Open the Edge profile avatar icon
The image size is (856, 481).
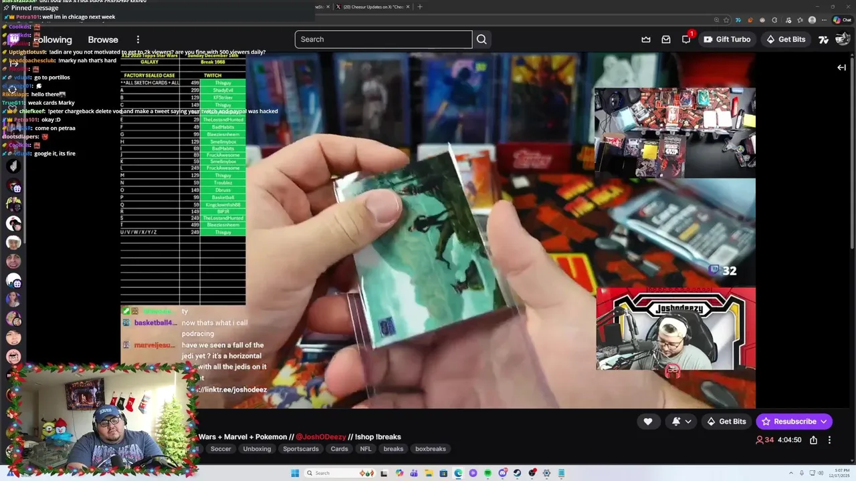click(x=812, y=20)
